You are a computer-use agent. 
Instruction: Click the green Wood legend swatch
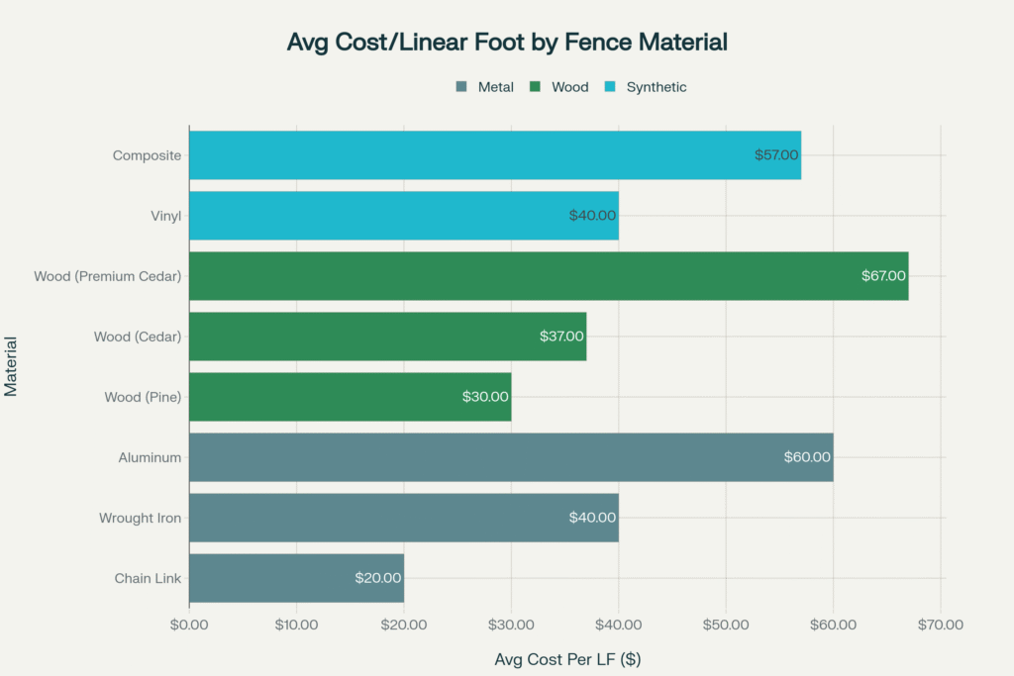click(535, 87)
